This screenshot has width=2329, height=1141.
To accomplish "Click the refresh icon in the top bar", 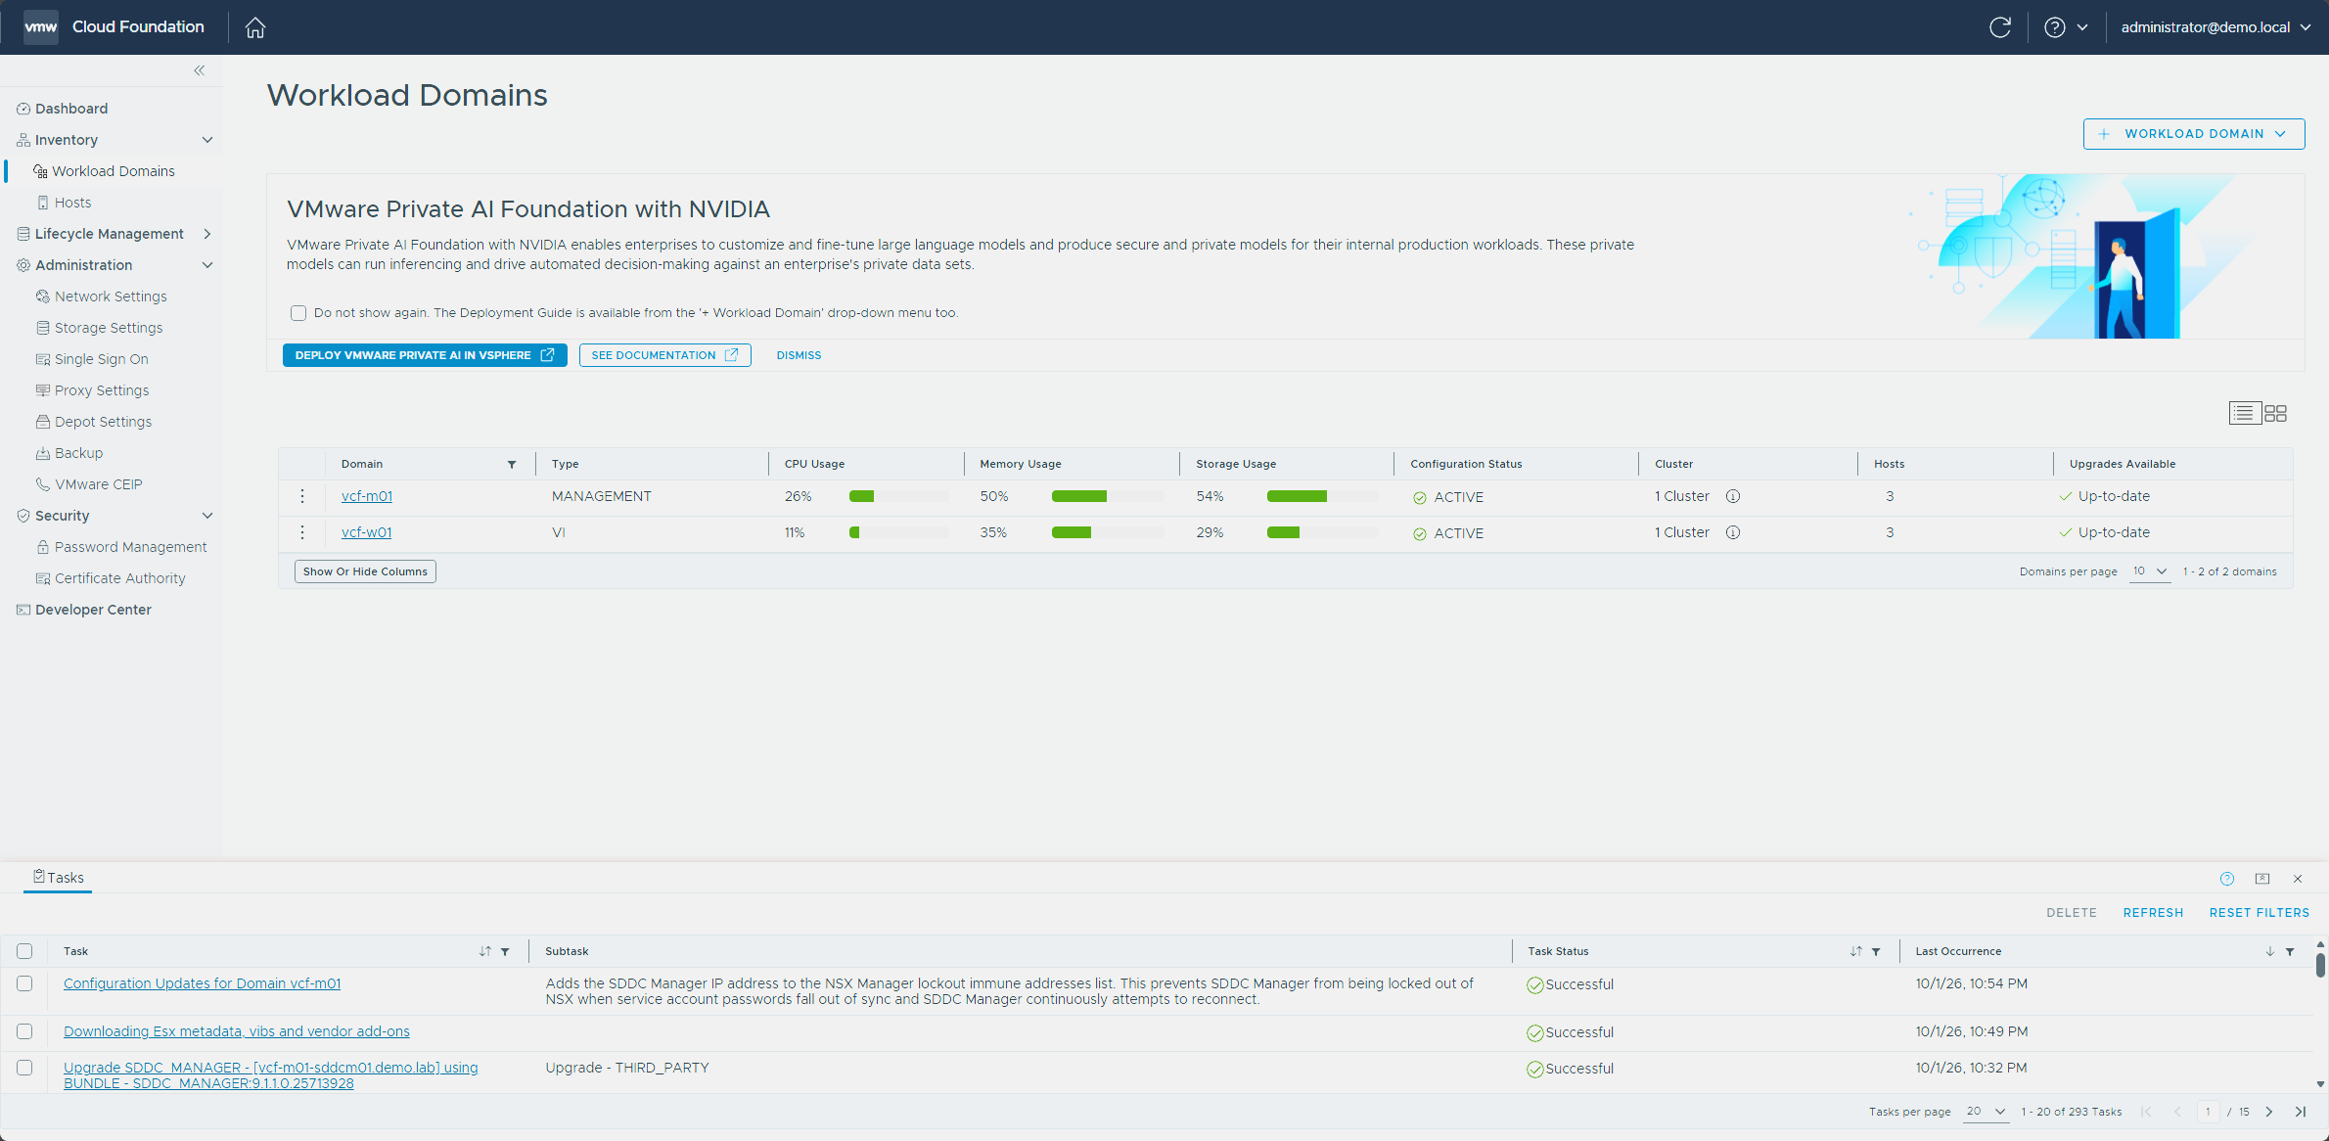I will [2000, 27].
